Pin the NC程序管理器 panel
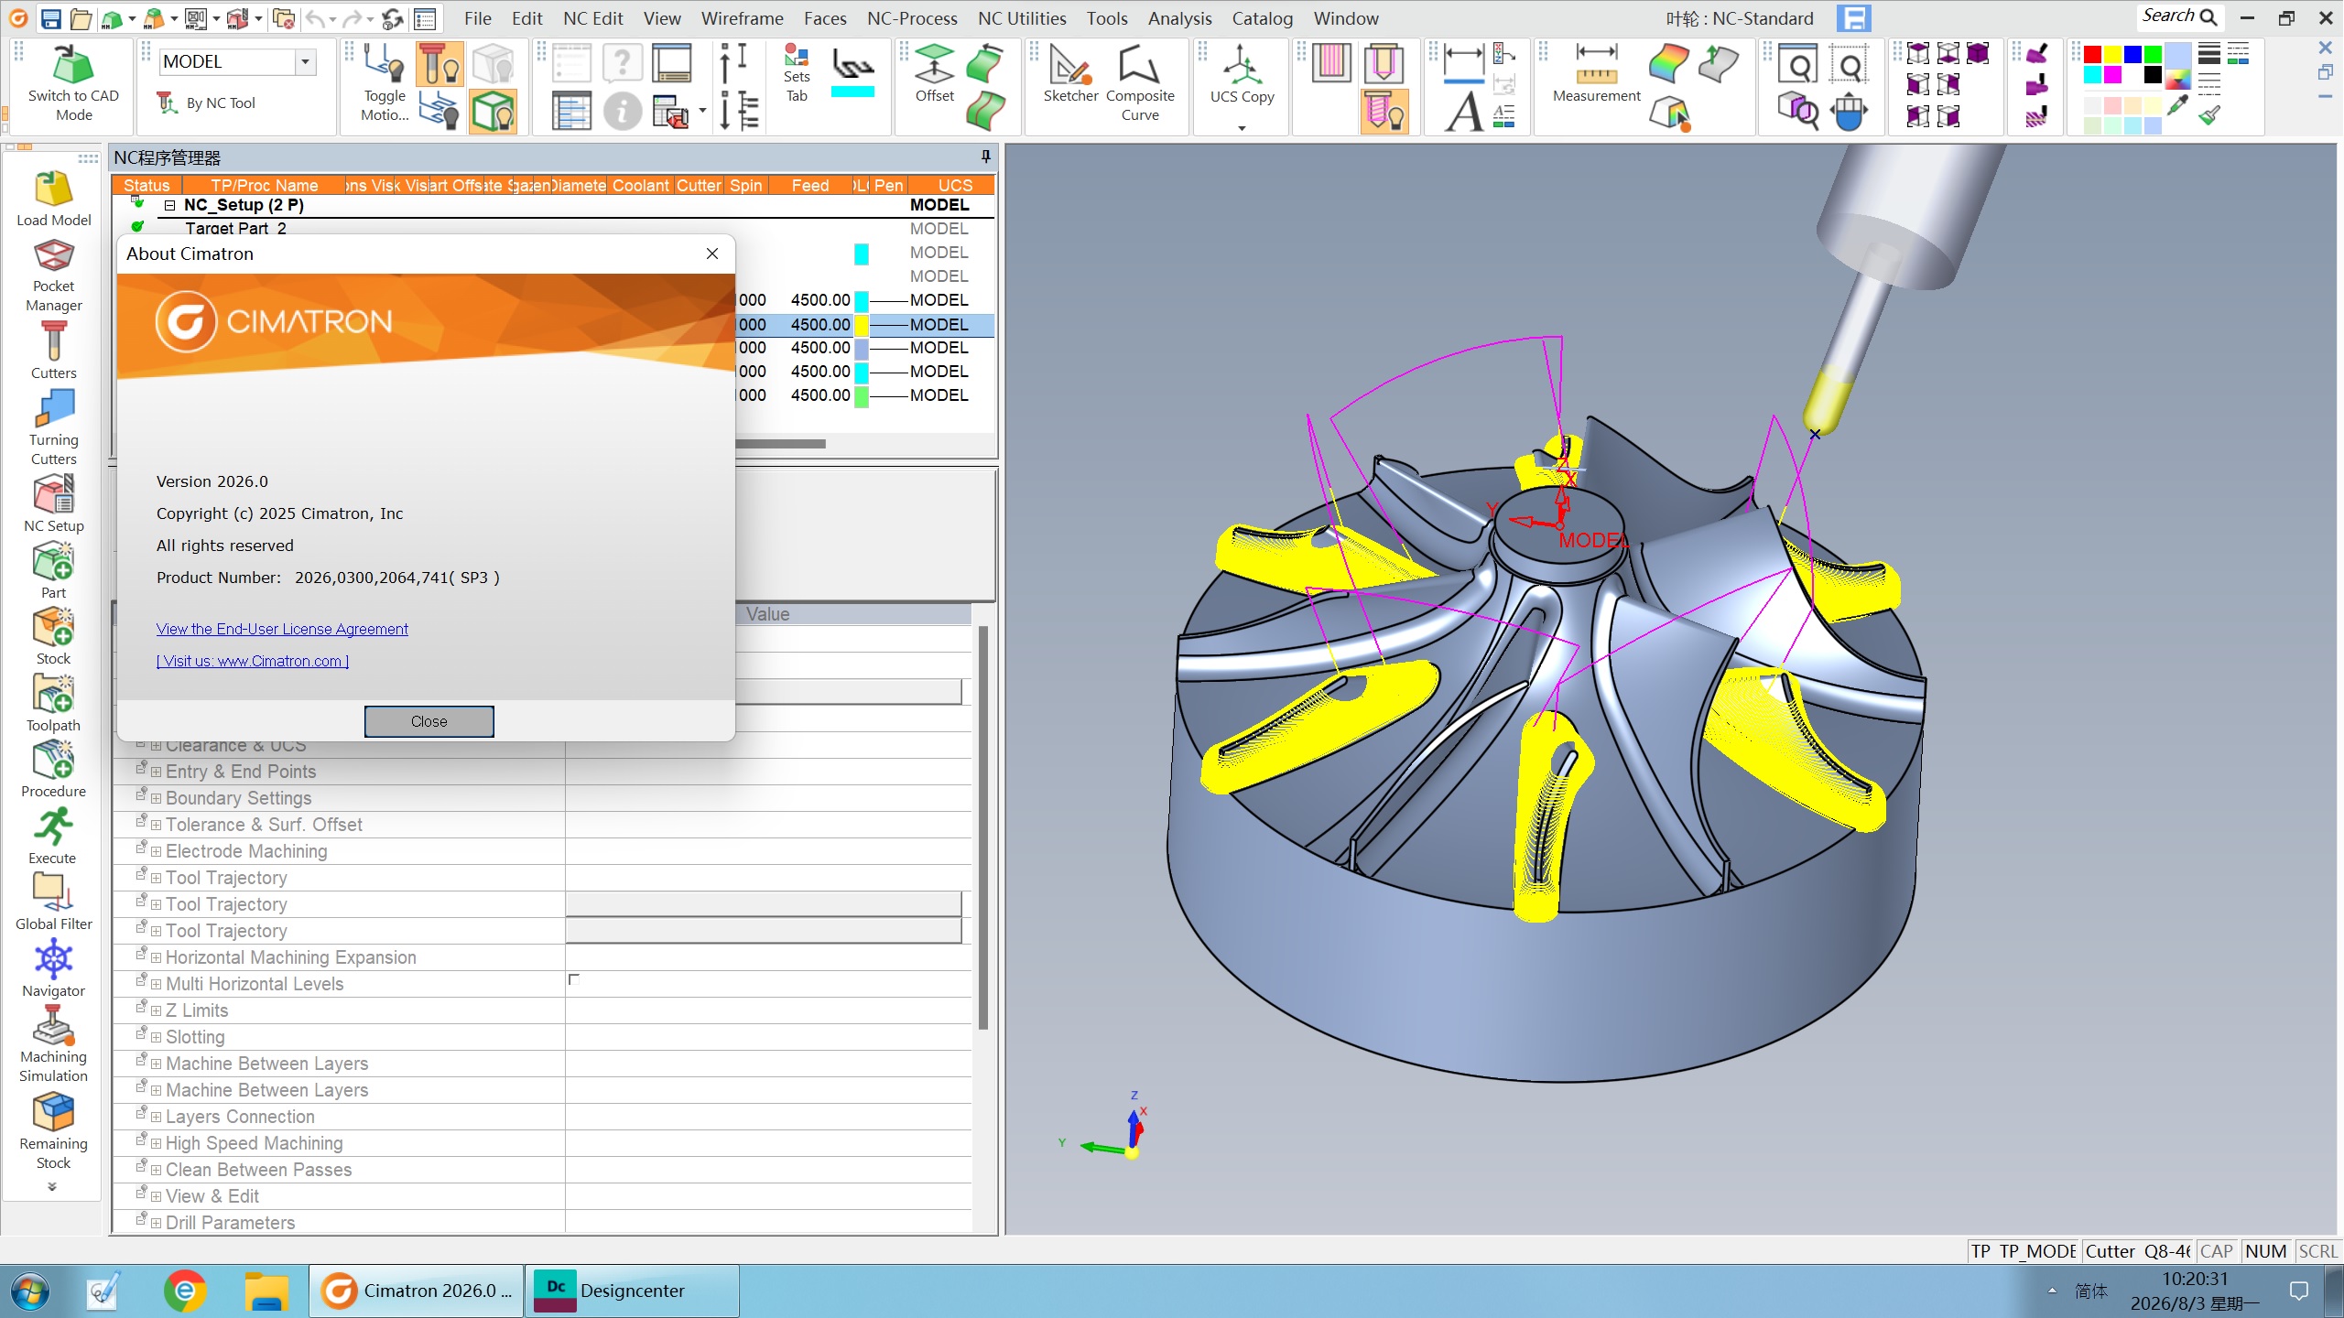Viewport: 2344px width, 1318px height. tap(985, 157)
